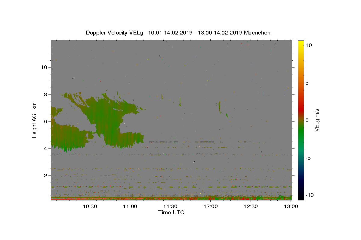Click the small echo streak after 12:00 at 7 km
Image resolution: width=361 pixels, height=240 pixels.
(220, 106)
